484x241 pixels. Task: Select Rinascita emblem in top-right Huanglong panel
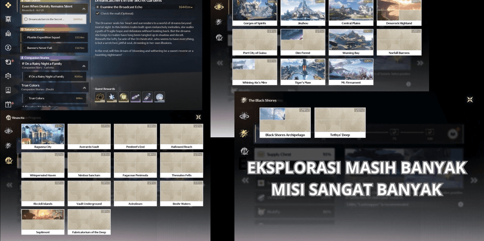click(219, 37)
